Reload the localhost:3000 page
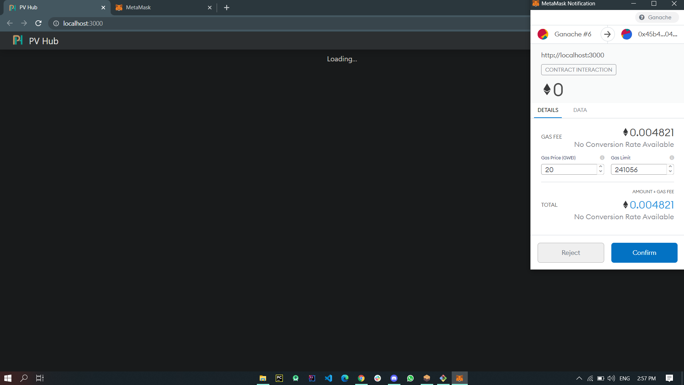The image size is (684, 385). pos(38,23)
